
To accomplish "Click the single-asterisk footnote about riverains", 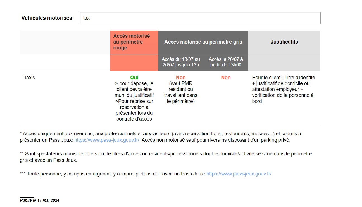I will click(160, 137).
